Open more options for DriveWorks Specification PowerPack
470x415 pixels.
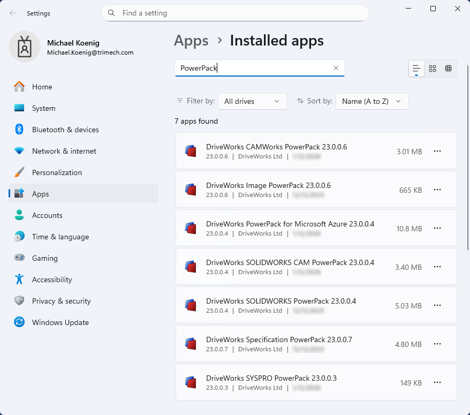point(437,344)
